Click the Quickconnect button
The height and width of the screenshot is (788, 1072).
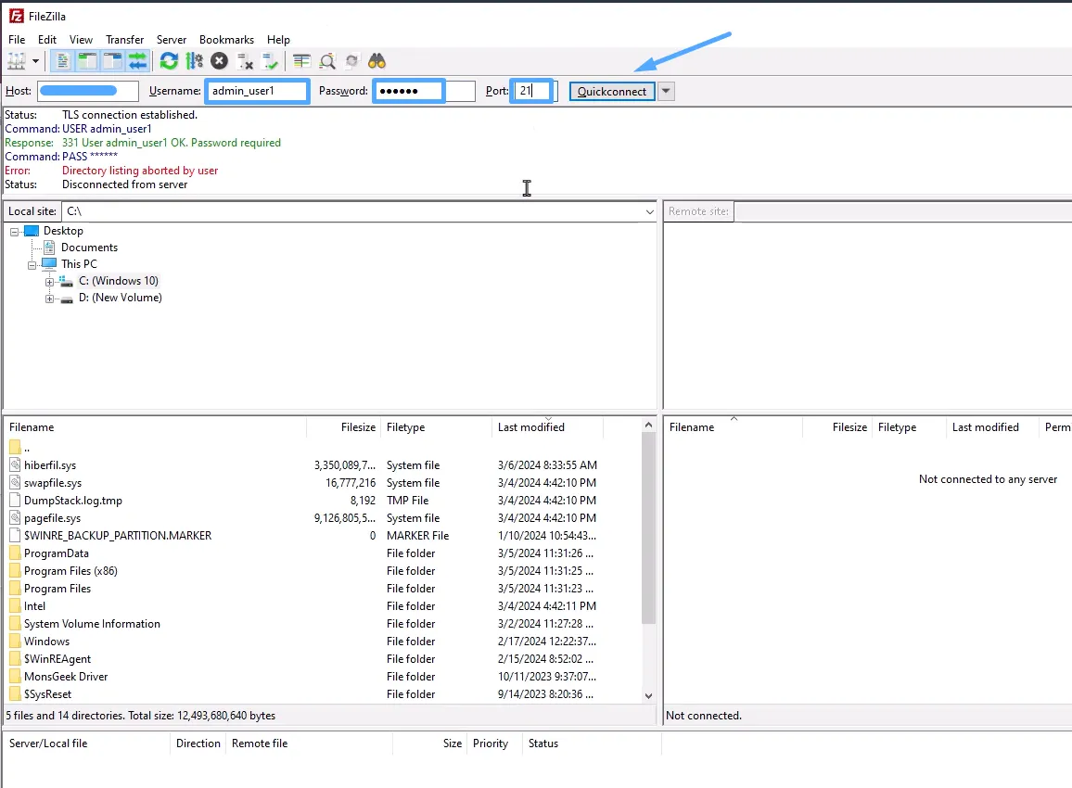(x=612, y=91)
